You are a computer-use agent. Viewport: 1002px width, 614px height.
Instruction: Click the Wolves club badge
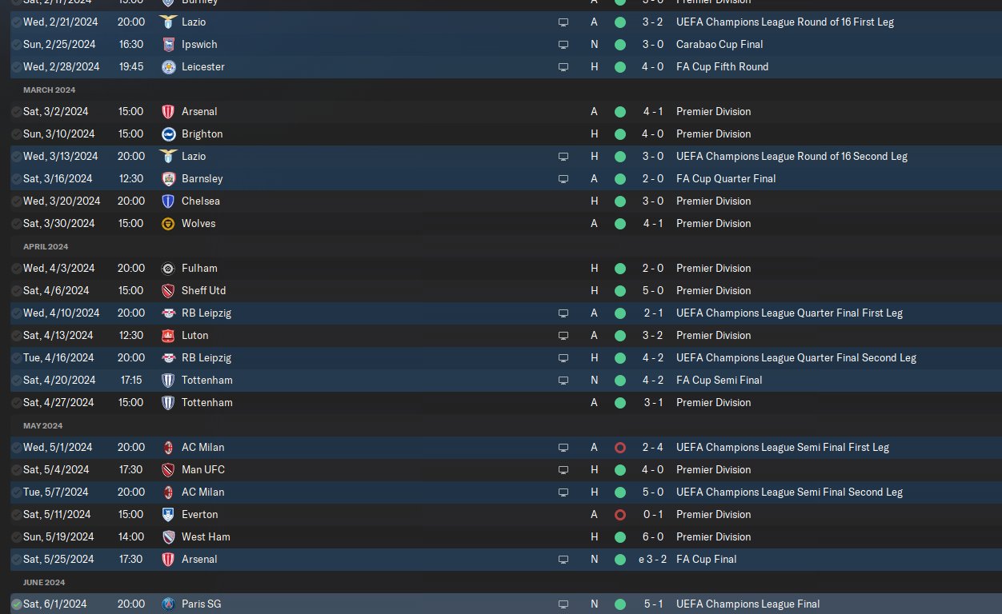click(x=168, y=223)
